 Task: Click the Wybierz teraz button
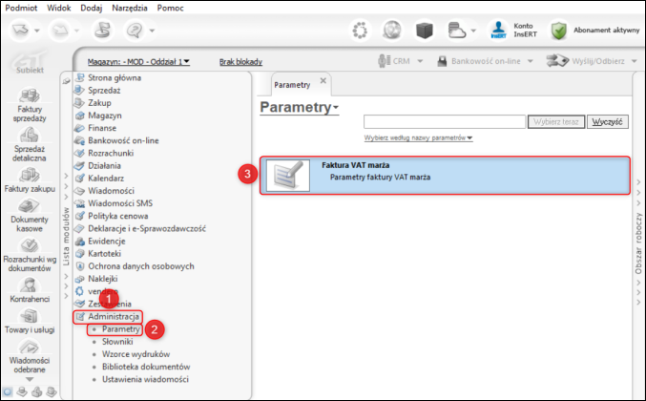click(x=556, y=122)
